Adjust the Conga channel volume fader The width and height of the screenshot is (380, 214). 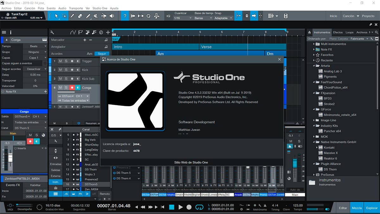point(10,158)
